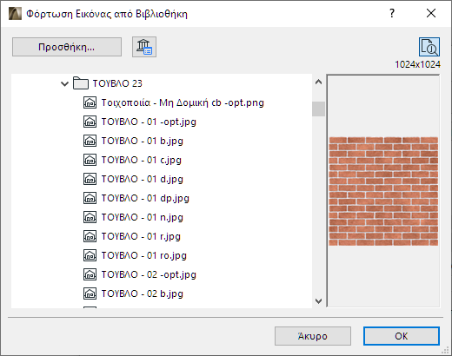Image resolution: width=452 pixels, height=356 pixels.
Task: Select file ΤΟΥΒΛΟ - 01 r.jpg
Action: coord(141,236)
